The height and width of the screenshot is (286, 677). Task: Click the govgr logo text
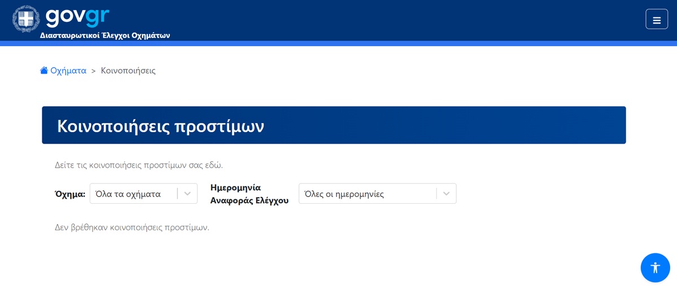[x=77, y=16]
